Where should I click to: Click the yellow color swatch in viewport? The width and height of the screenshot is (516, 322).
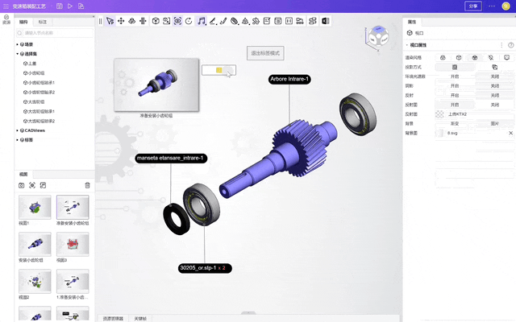(219, 71)
